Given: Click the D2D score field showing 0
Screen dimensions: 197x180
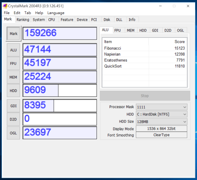Looking at the screenshot, I should click(x=60, y=119).
